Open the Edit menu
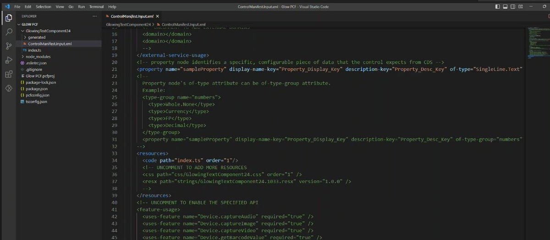The image size is (550, 240). pos(28,7)
